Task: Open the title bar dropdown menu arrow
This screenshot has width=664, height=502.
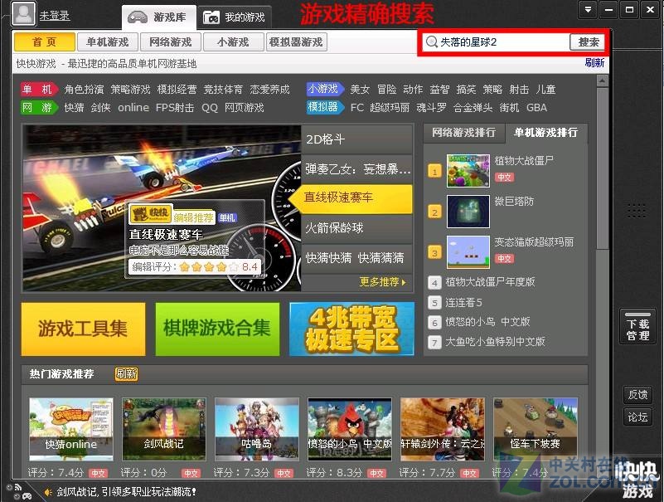Action: point(588,9)
